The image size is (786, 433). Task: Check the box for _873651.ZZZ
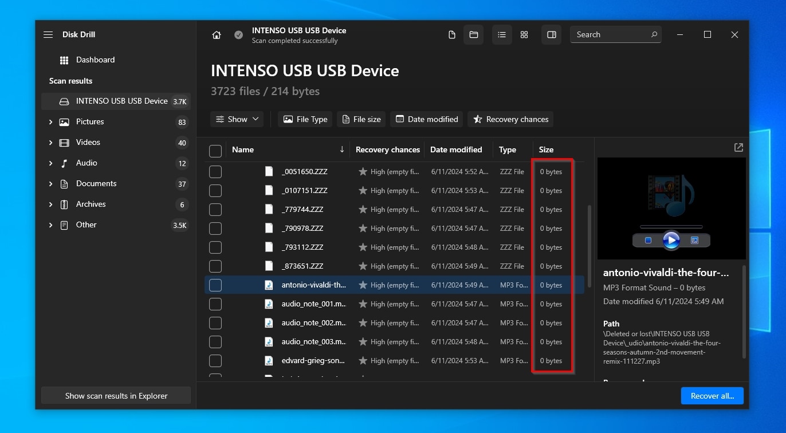[x=215, y=266]
